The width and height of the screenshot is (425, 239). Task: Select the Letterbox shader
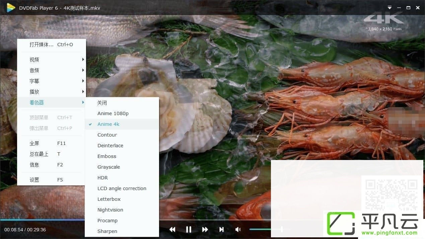122,199
